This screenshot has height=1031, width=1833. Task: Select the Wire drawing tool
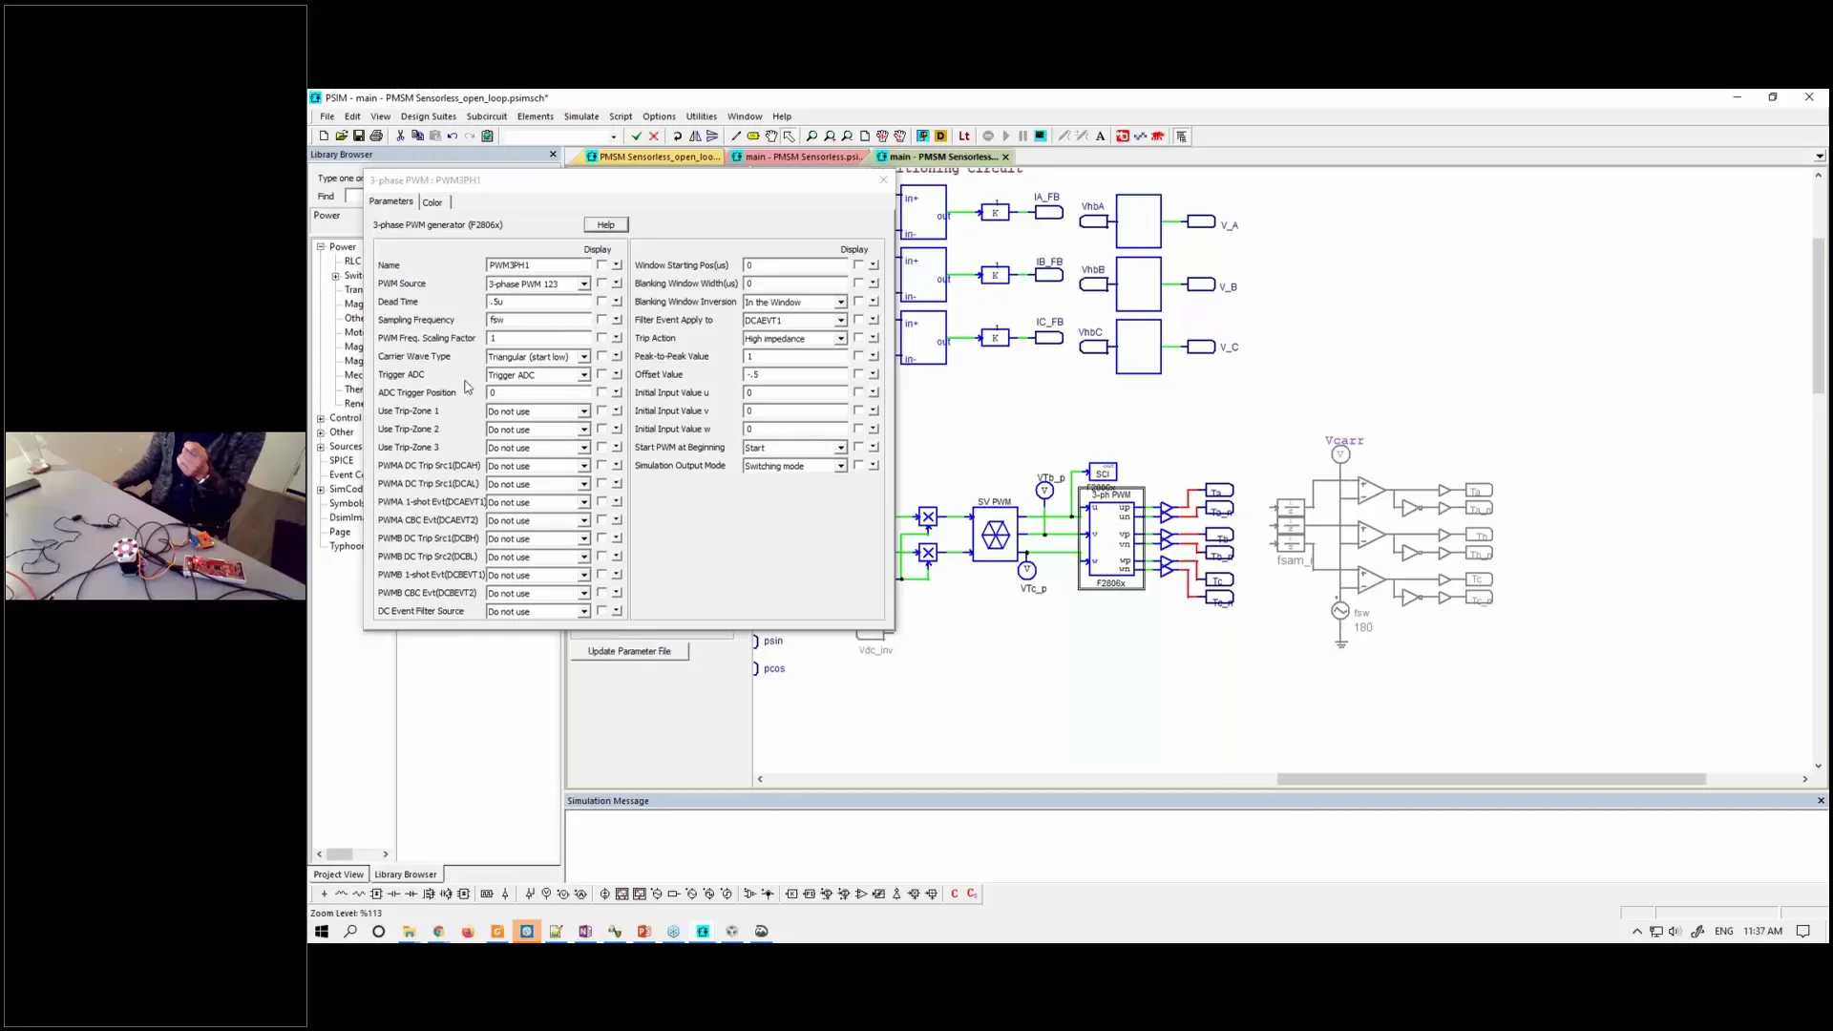tap(736, 137)
